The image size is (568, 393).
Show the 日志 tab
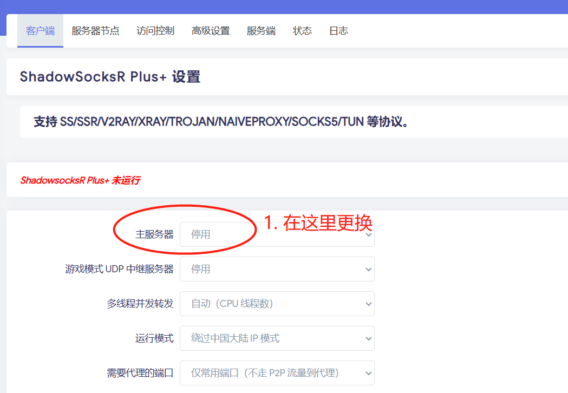(339, 31)
